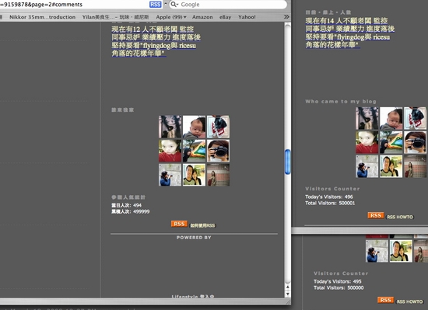This screenshot has height=310, width=428.
Task: Open RSS HOWTO link in lower right window
Action: pyautogui.click(x=409, y=301)
